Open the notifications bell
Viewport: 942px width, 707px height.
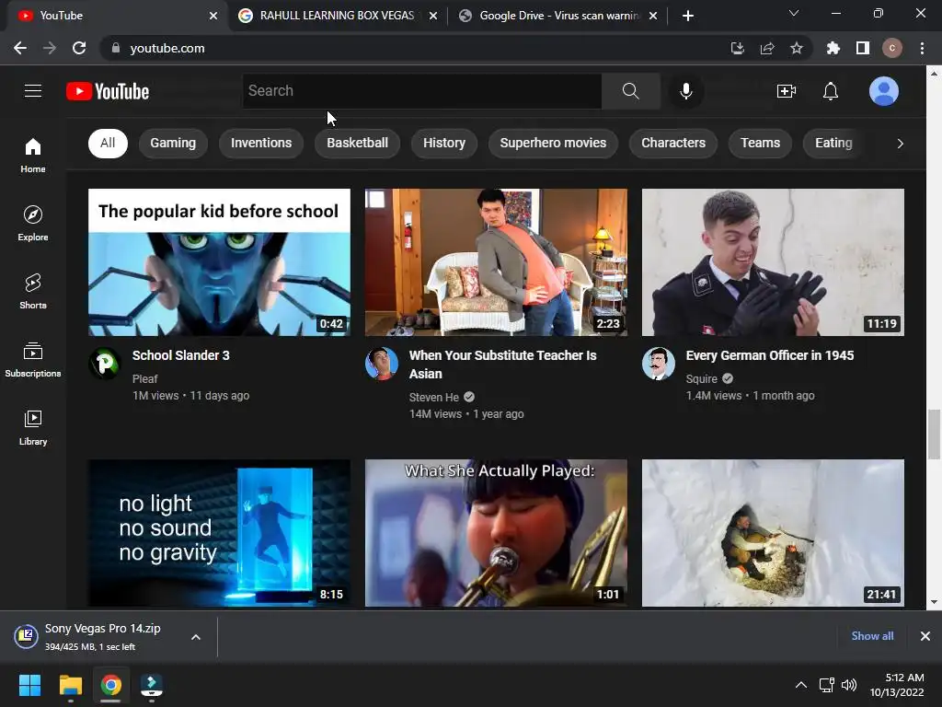coord(831,91)
